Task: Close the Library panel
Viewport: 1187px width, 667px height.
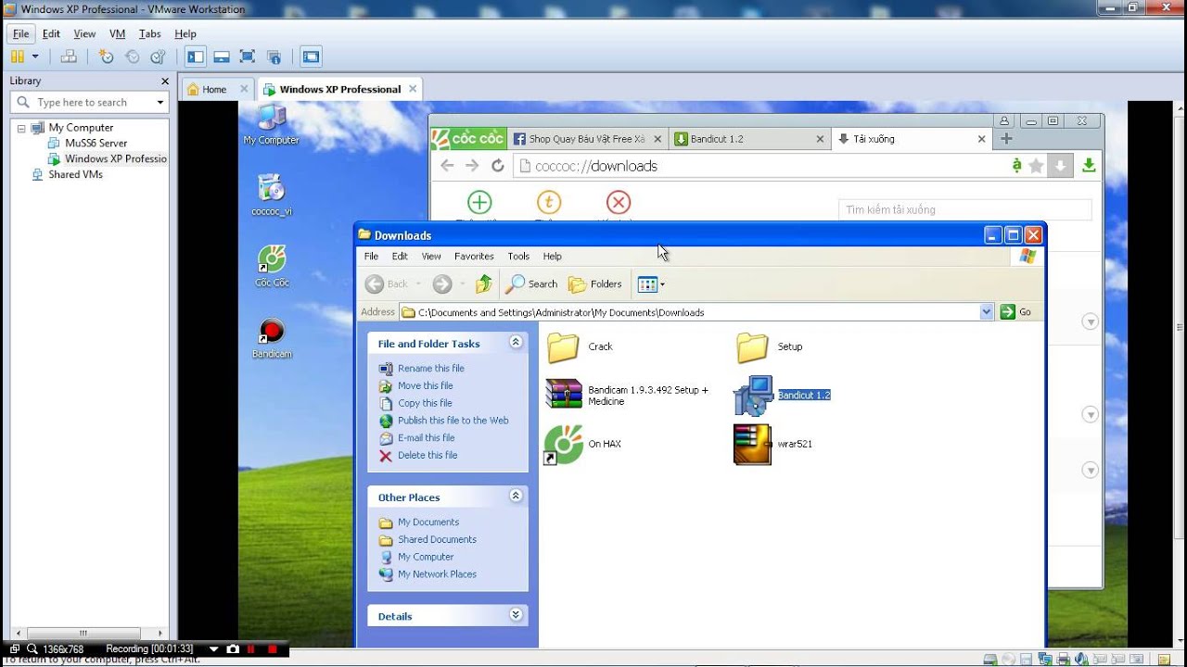Action: point(165,81)
